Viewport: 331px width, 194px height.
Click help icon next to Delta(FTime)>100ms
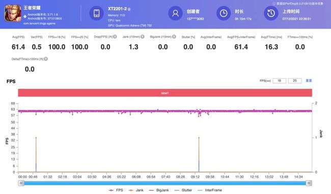point(46,59)
